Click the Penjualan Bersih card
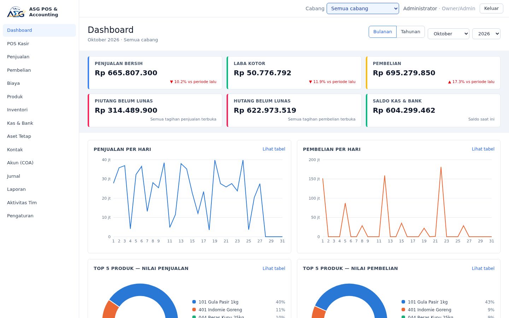Image resolution: width=509 pixels, height=318 pixels. pyautogui.click(x=155, y=73)
